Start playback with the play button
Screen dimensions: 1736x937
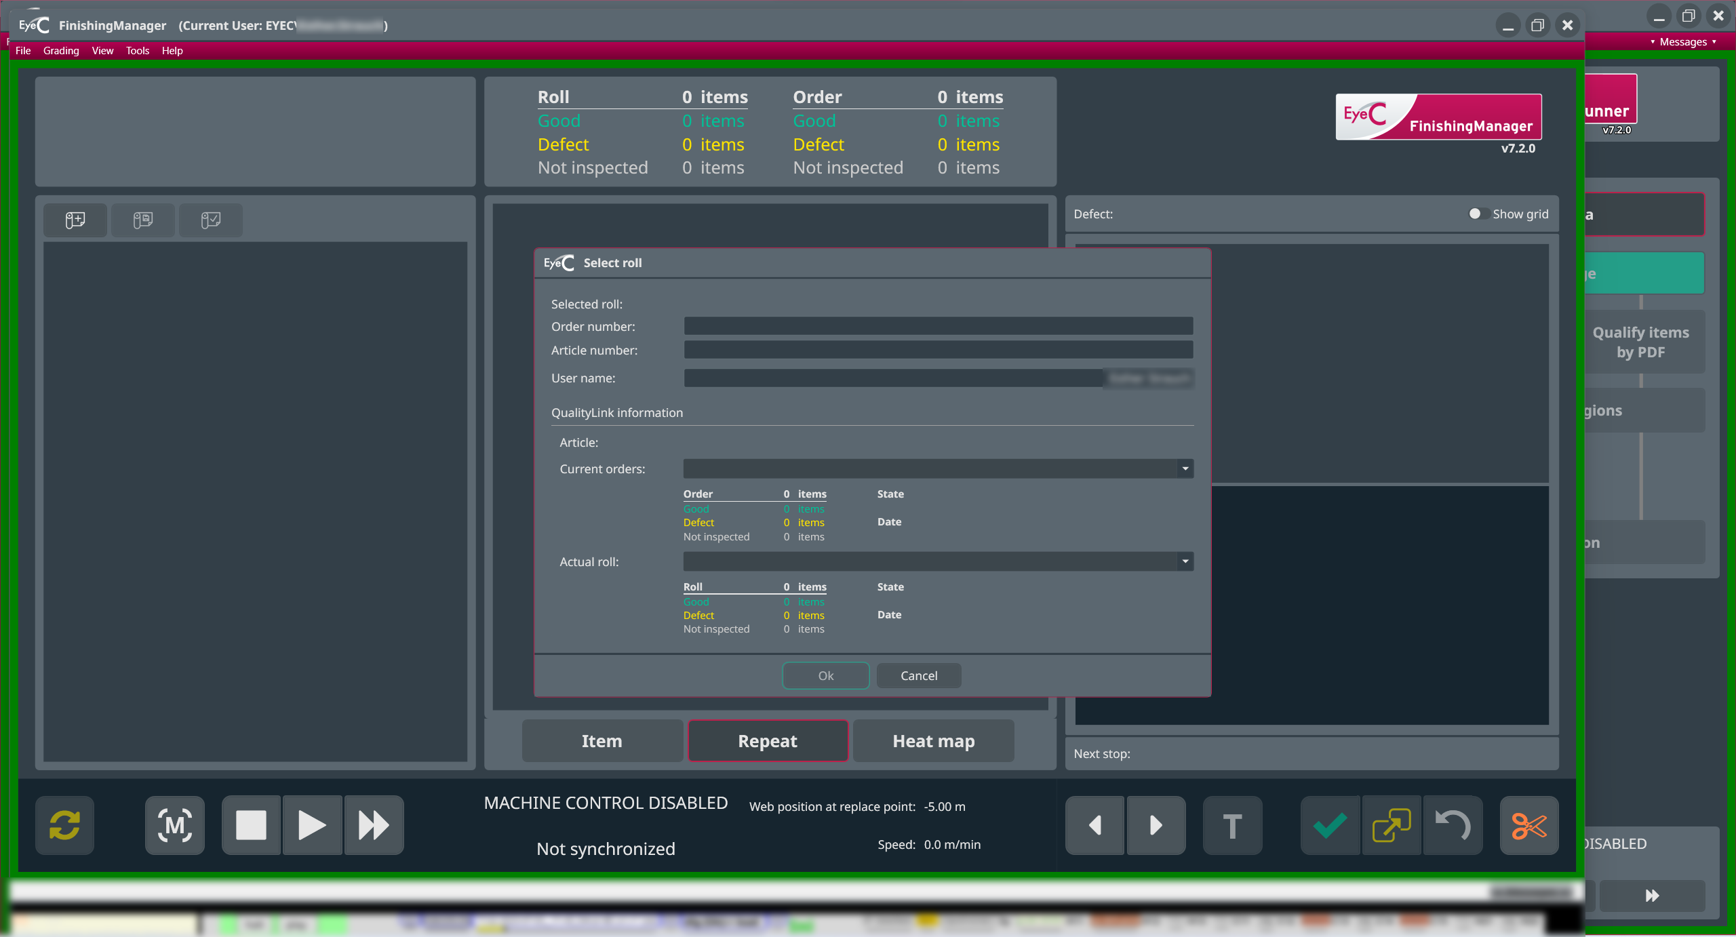click(312, 826)
